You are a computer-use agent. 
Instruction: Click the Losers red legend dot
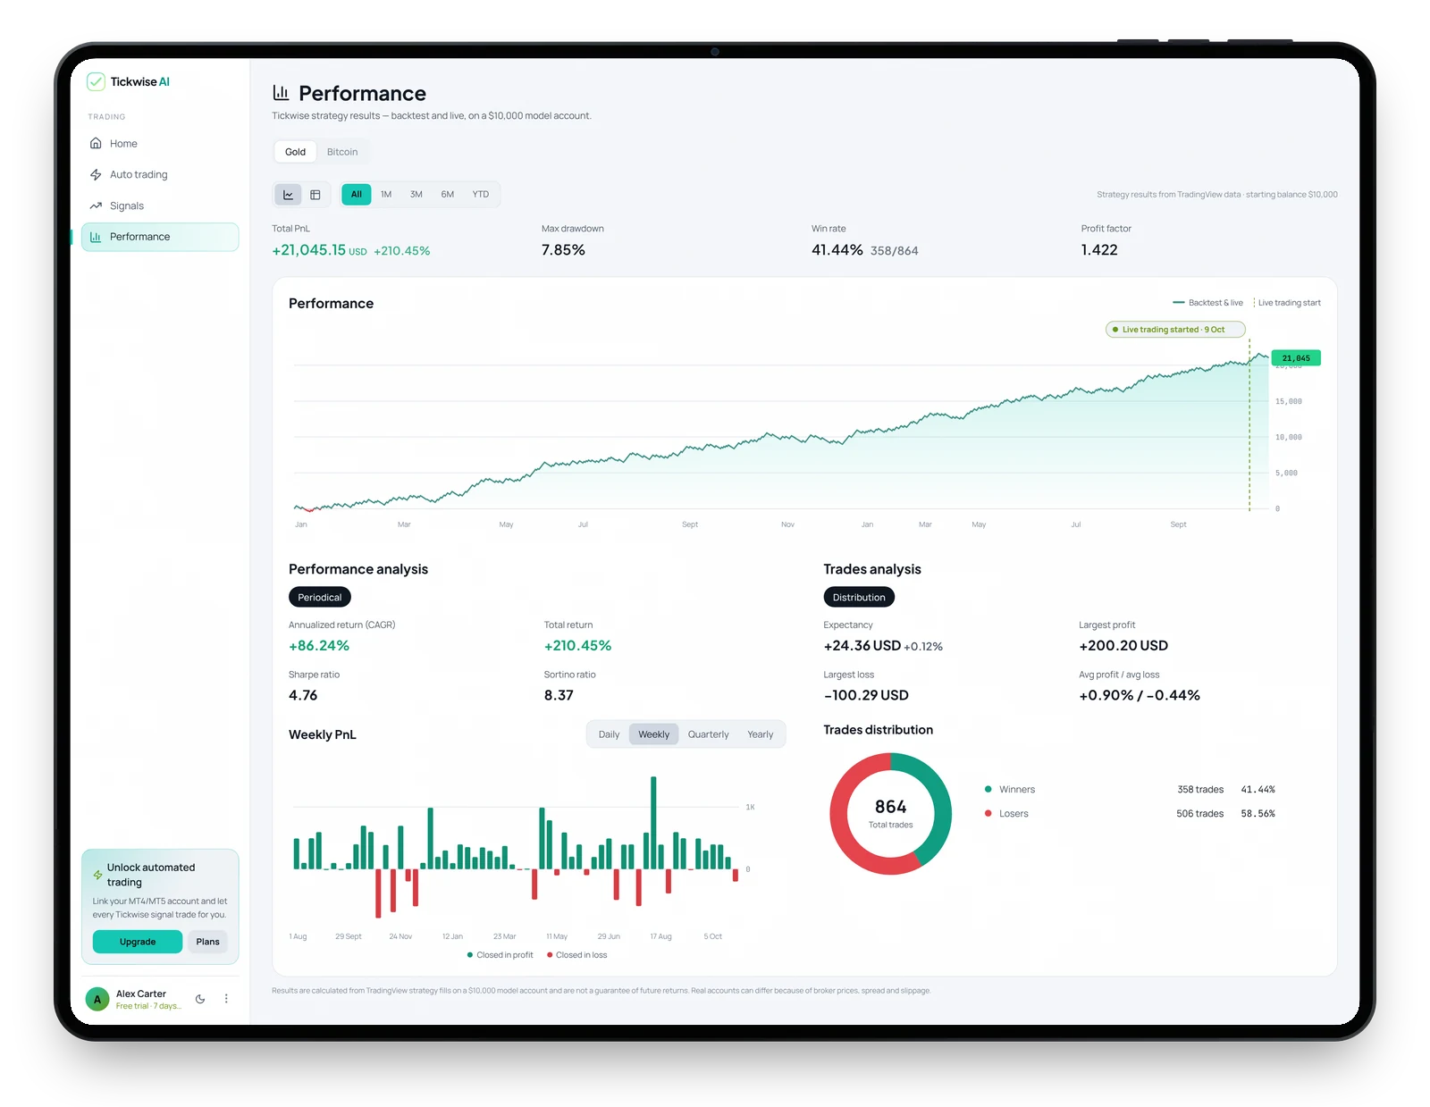click(x=988, y=813)
